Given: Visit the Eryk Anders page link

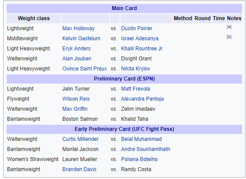Looking at the screenshot, I should pos(76,49).
